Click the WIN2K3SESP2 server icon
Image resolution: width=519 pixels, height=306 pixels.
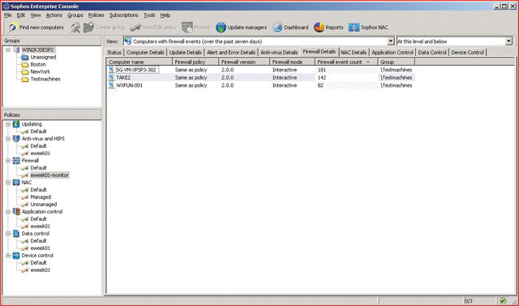pos(16,50)
